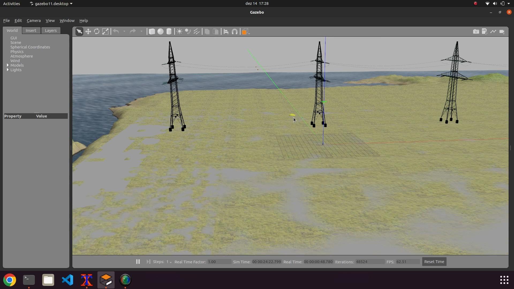514x289 pixels.
Task: Activate the Rotate mode tool
Action: tap(97, 32)
